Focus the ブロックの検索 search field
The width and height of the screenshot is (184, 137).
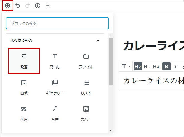coord(57,23)
